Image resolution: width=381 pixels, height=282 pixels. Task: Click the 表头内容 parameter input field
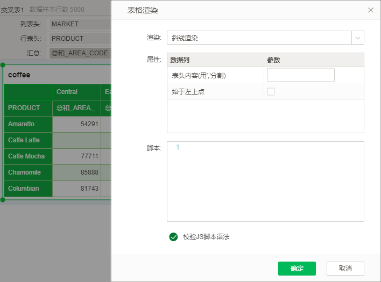(x=300, y=75)
